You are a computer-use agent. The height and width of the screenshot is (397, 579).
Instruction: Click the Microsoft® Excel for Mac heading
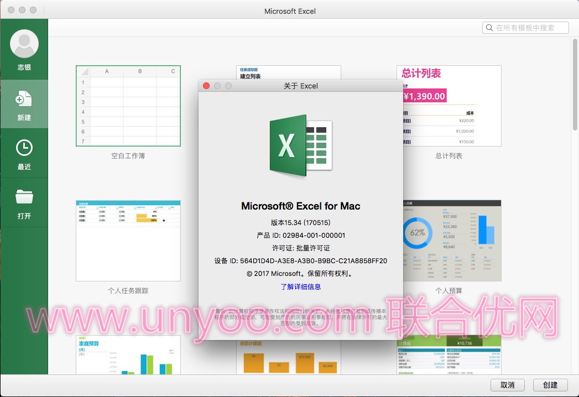(x=301, y=206)
